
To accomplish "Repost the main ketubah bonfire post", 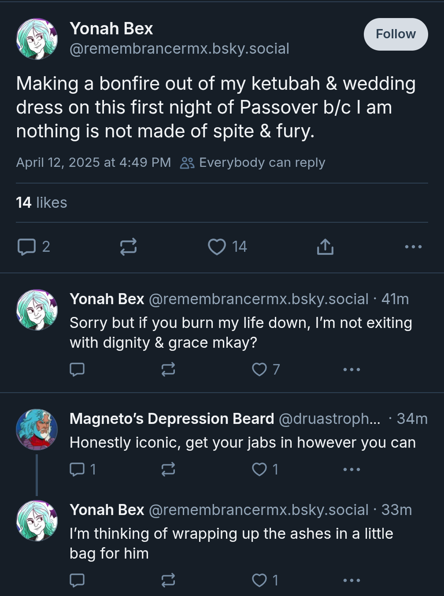I will pos(128,246).
